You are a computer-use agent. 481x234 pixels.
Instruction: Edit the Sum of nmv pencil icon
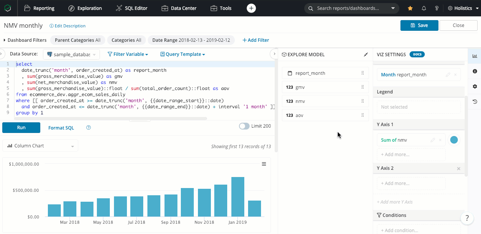pyautogui.click(x=433, y=140)
